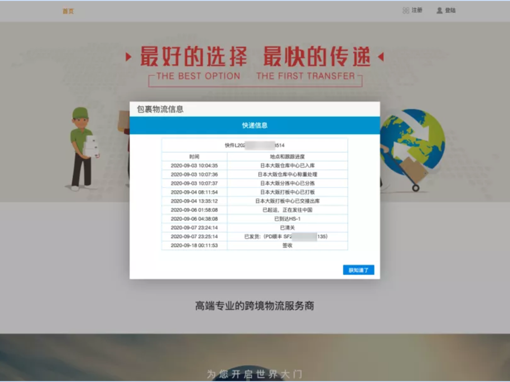
Task: Select the 时间 column header
Action: 195,157
